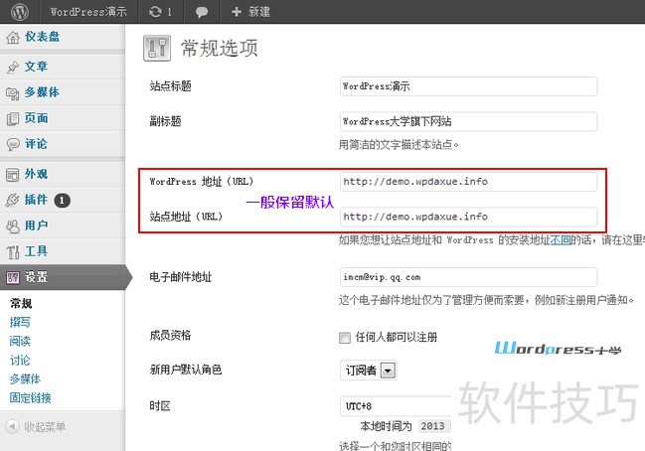This screenshot has height=451, width=645.
Task: Click the 页面 pages icon
Action: 13,119
